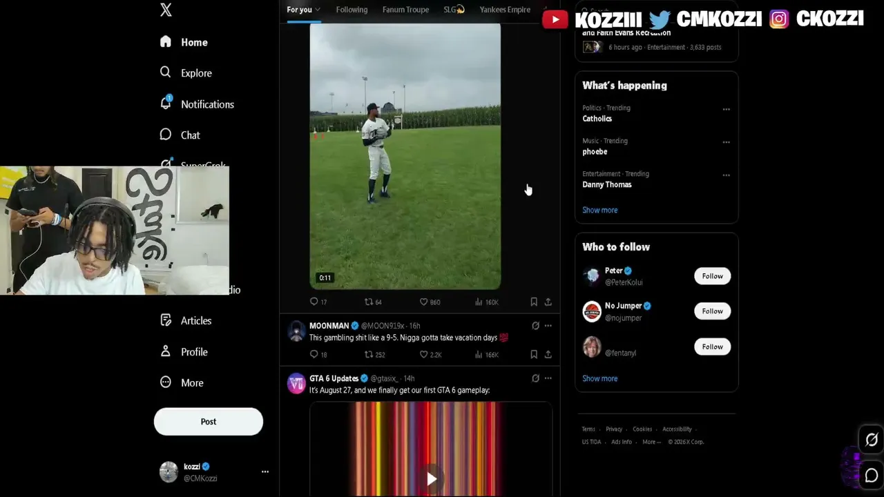Screen dimensions: 884x497
Task: Open the Terms footer link
Action: click(x=588, y=429)
